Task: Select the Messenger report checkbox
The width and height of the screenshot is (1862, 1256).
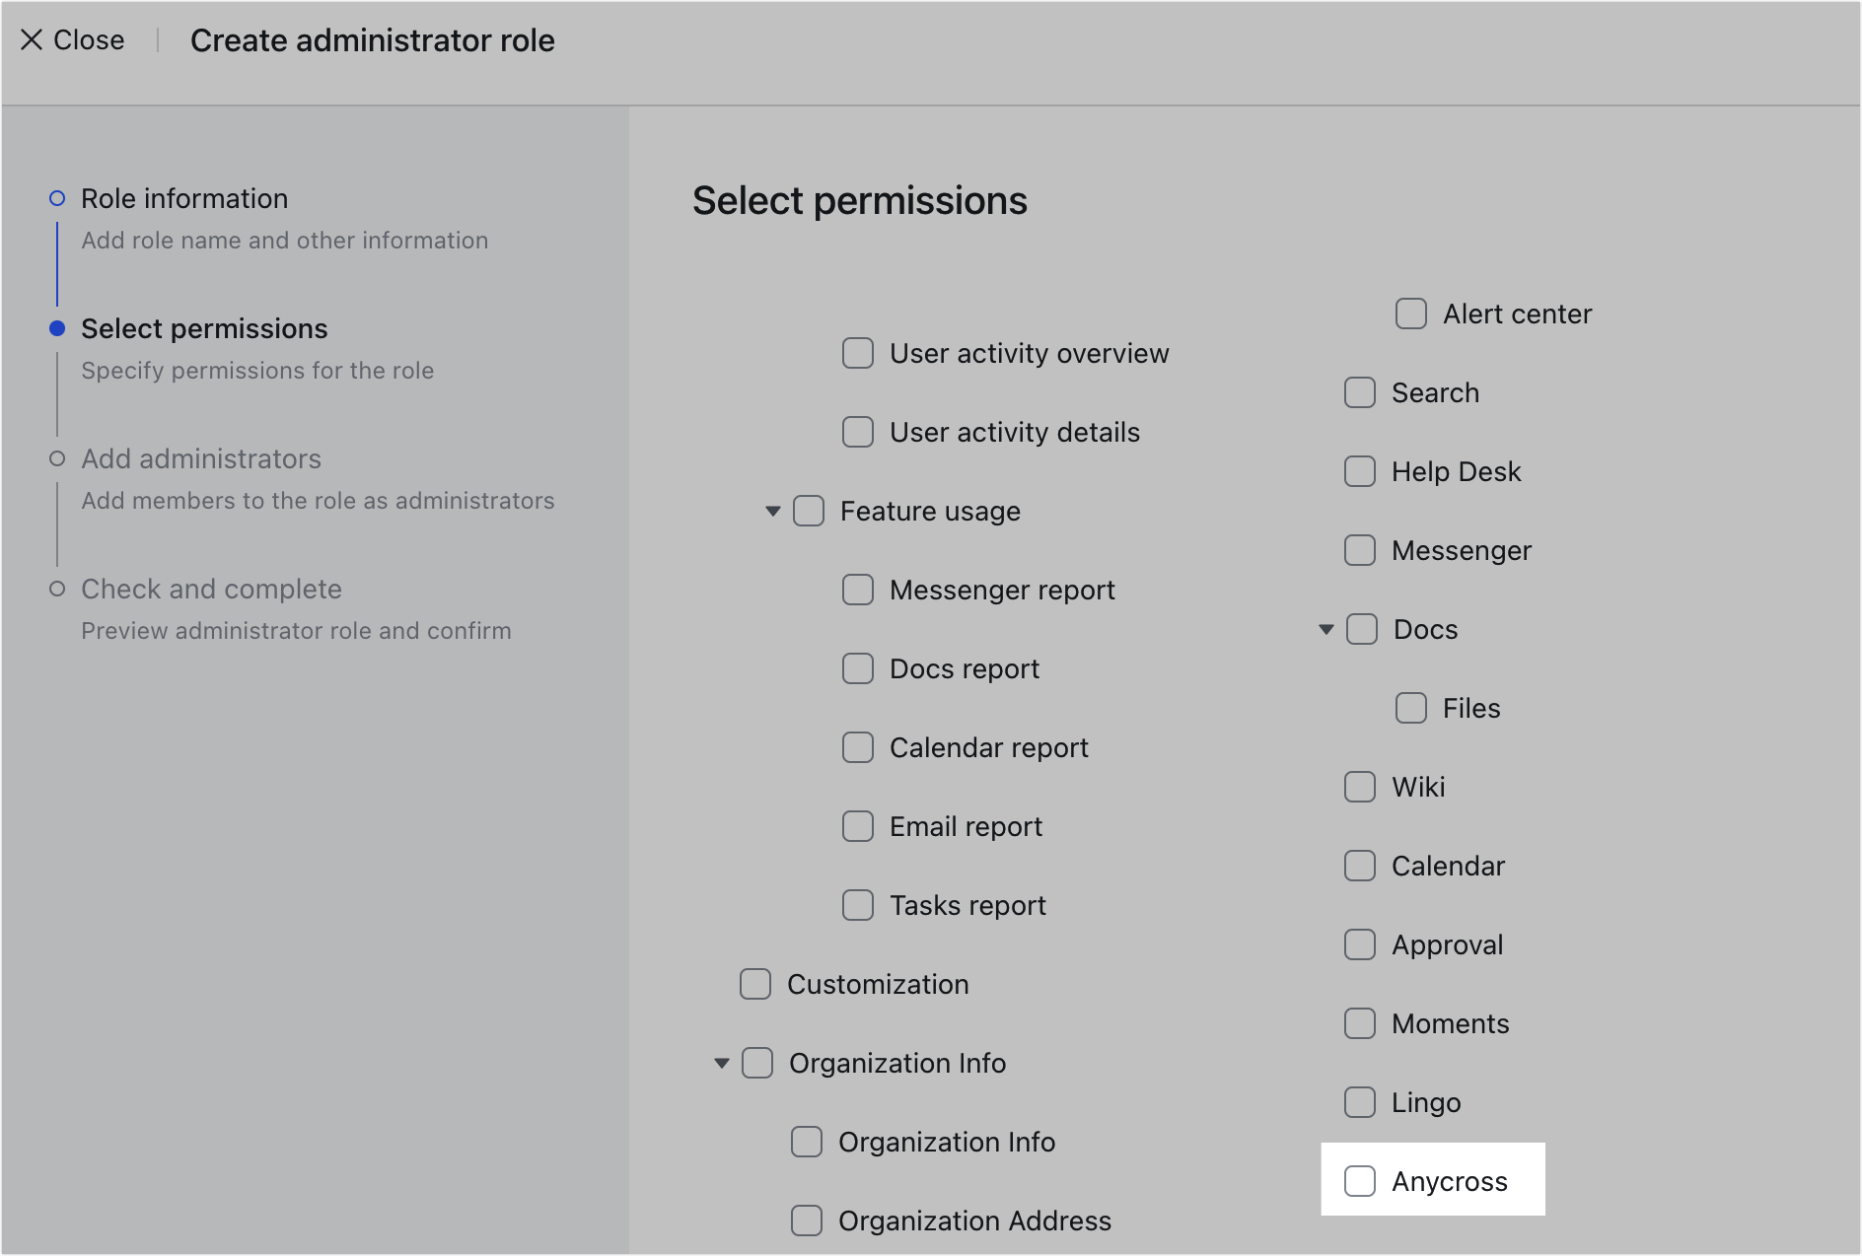Action: pos(857,590)
